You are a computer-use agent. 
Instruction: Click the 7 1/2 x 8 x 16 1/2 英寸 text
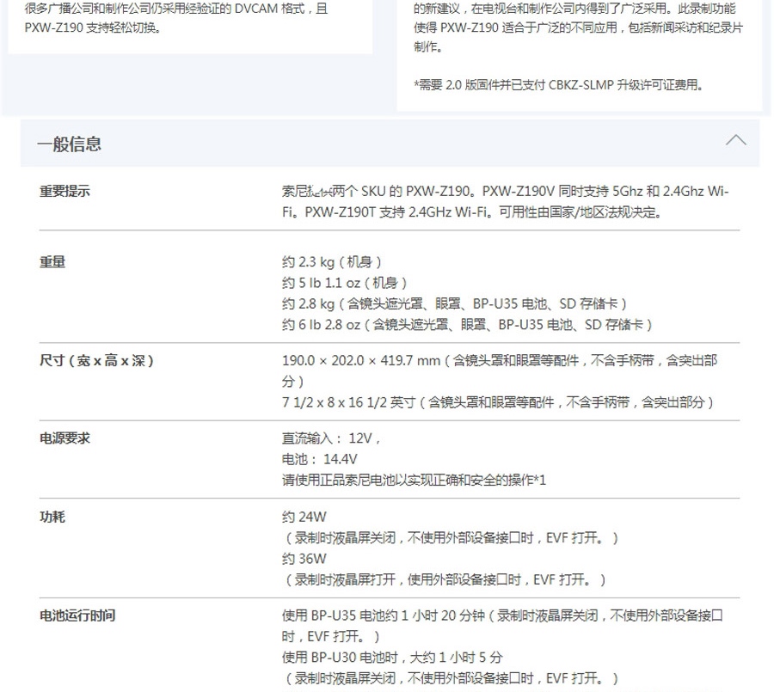tap(498, 402)
